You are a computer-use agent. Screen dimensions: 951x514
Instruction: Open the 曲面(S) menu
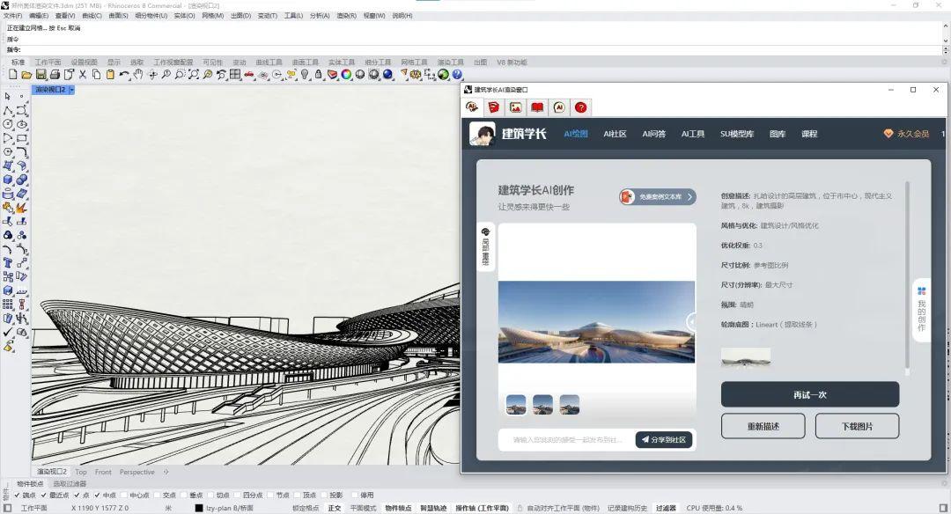point(118,16)
